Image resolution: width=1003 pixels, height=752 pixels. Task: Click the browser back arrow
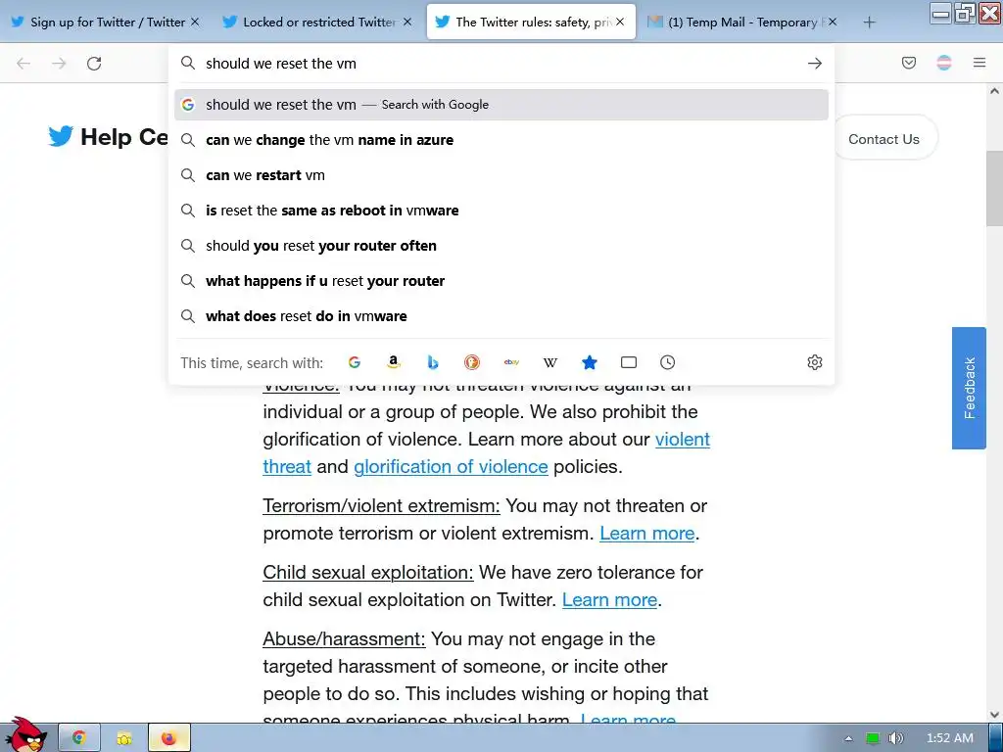click(x=24, y=64)
